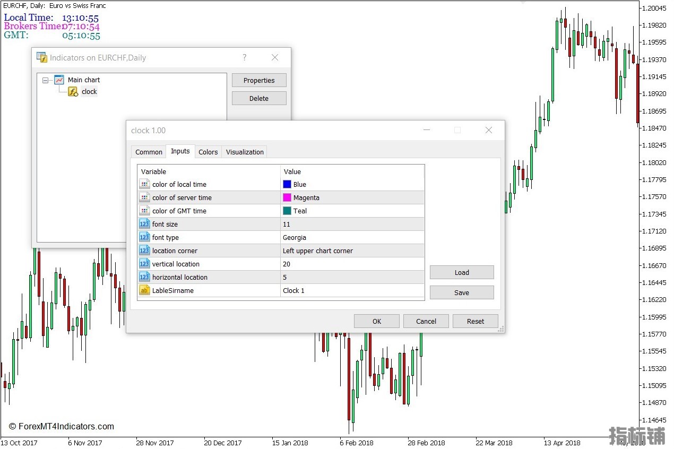
Task: Click the 'GMT:' label on chart
Action: [16, 35]
